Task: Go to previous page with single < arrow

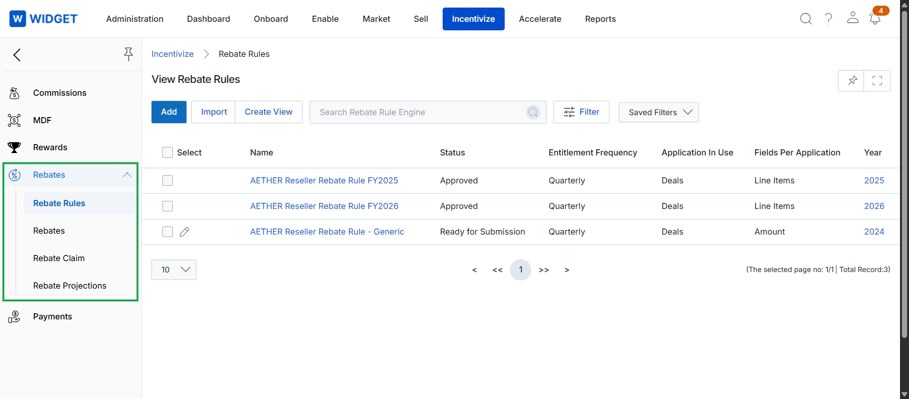Action: (474, 270)
